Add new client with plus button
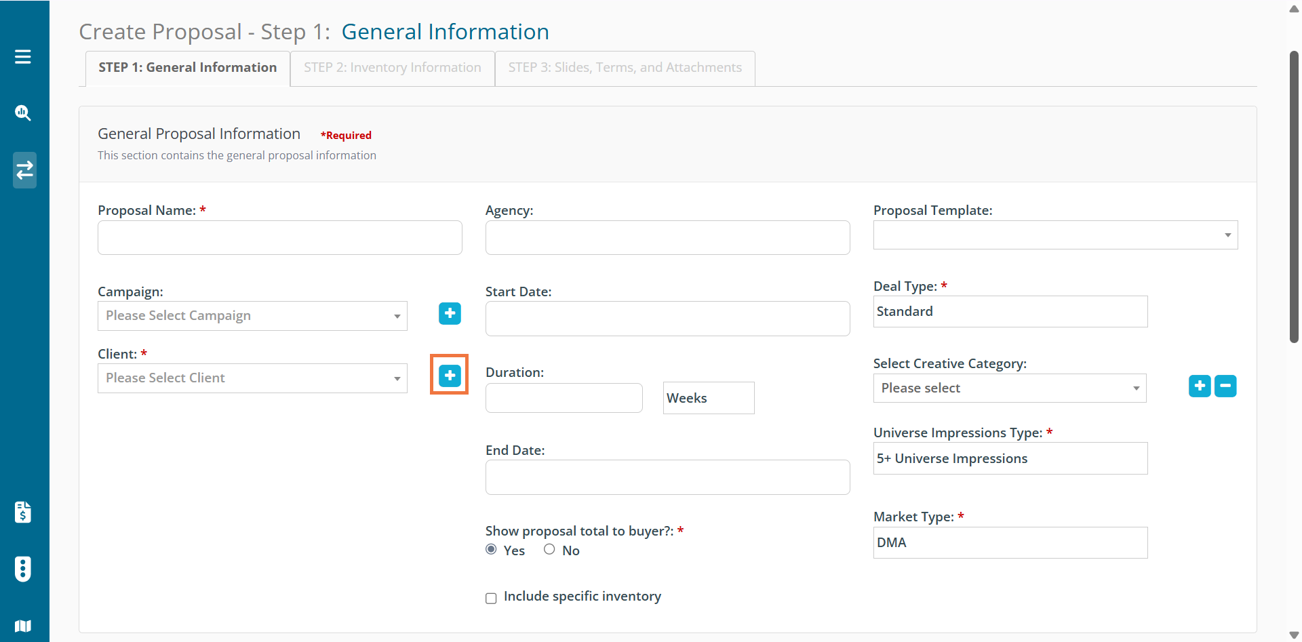 pos(450,376)
